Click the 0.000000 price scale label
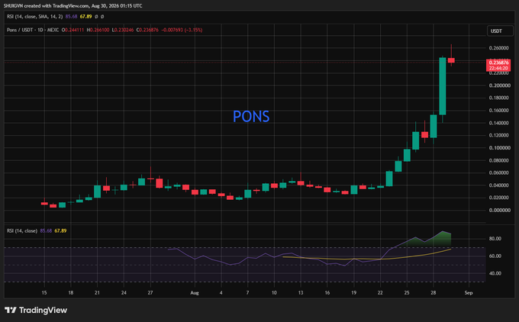 (x=500, y=210)
